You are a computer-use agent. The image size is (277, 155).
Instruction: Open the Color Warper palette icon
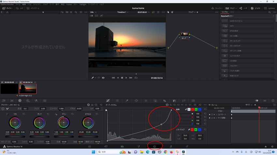click(117, 101)
